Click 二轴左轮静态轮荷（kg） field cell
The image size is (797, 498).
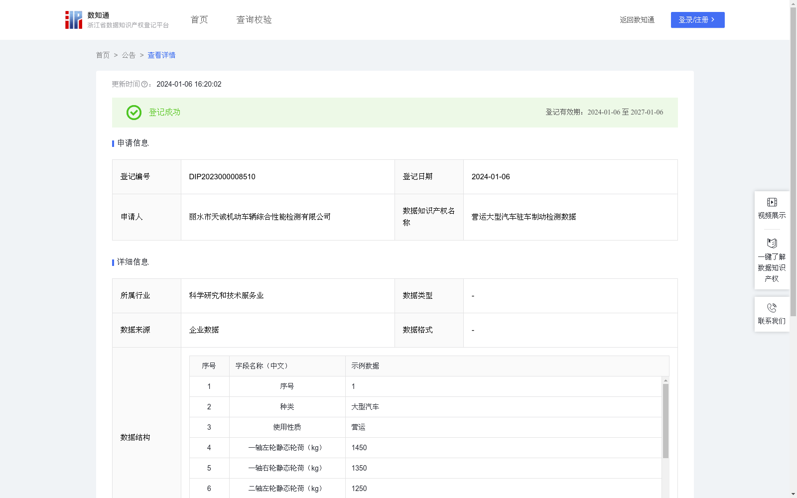coord(287,489)
